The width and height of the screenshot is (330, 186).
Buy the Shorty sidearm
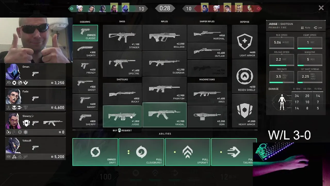(x=85, y=50)
